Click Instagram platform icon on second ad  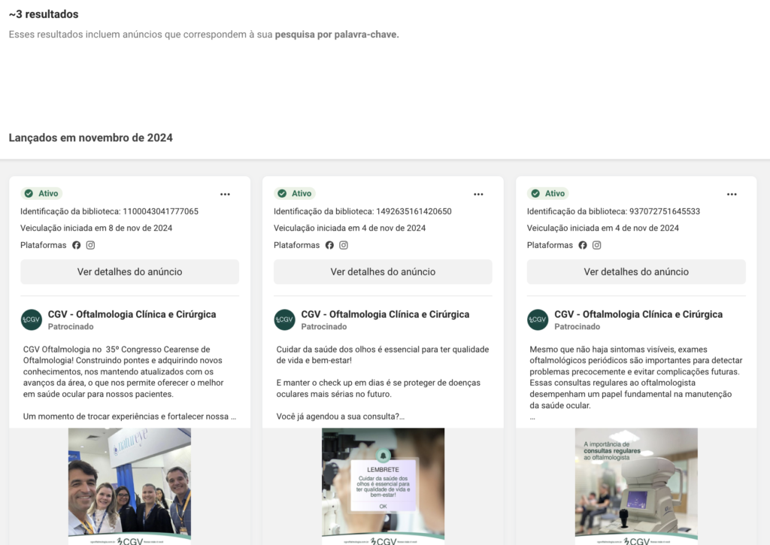pyautogui.click(x=344, y=245)
